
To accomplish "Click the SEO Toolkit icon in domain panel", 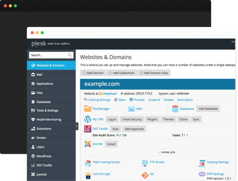I will click(x=88, y=129).
